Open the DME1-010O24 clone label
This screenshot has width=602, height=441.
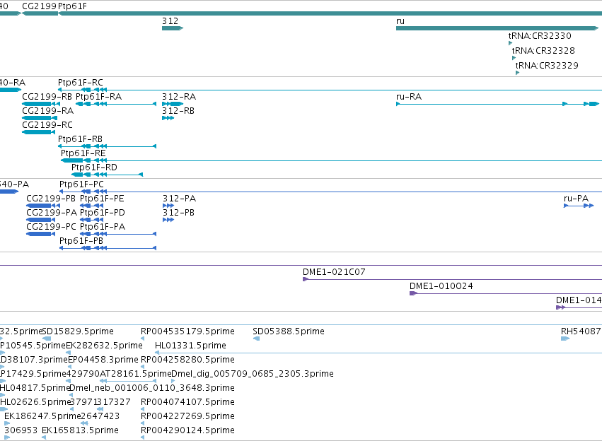[441, 286]
